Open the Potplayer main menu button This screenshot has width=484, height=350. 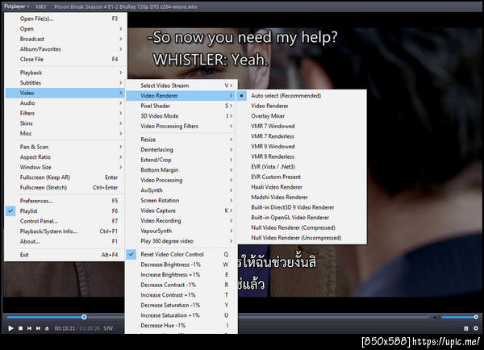17,6
